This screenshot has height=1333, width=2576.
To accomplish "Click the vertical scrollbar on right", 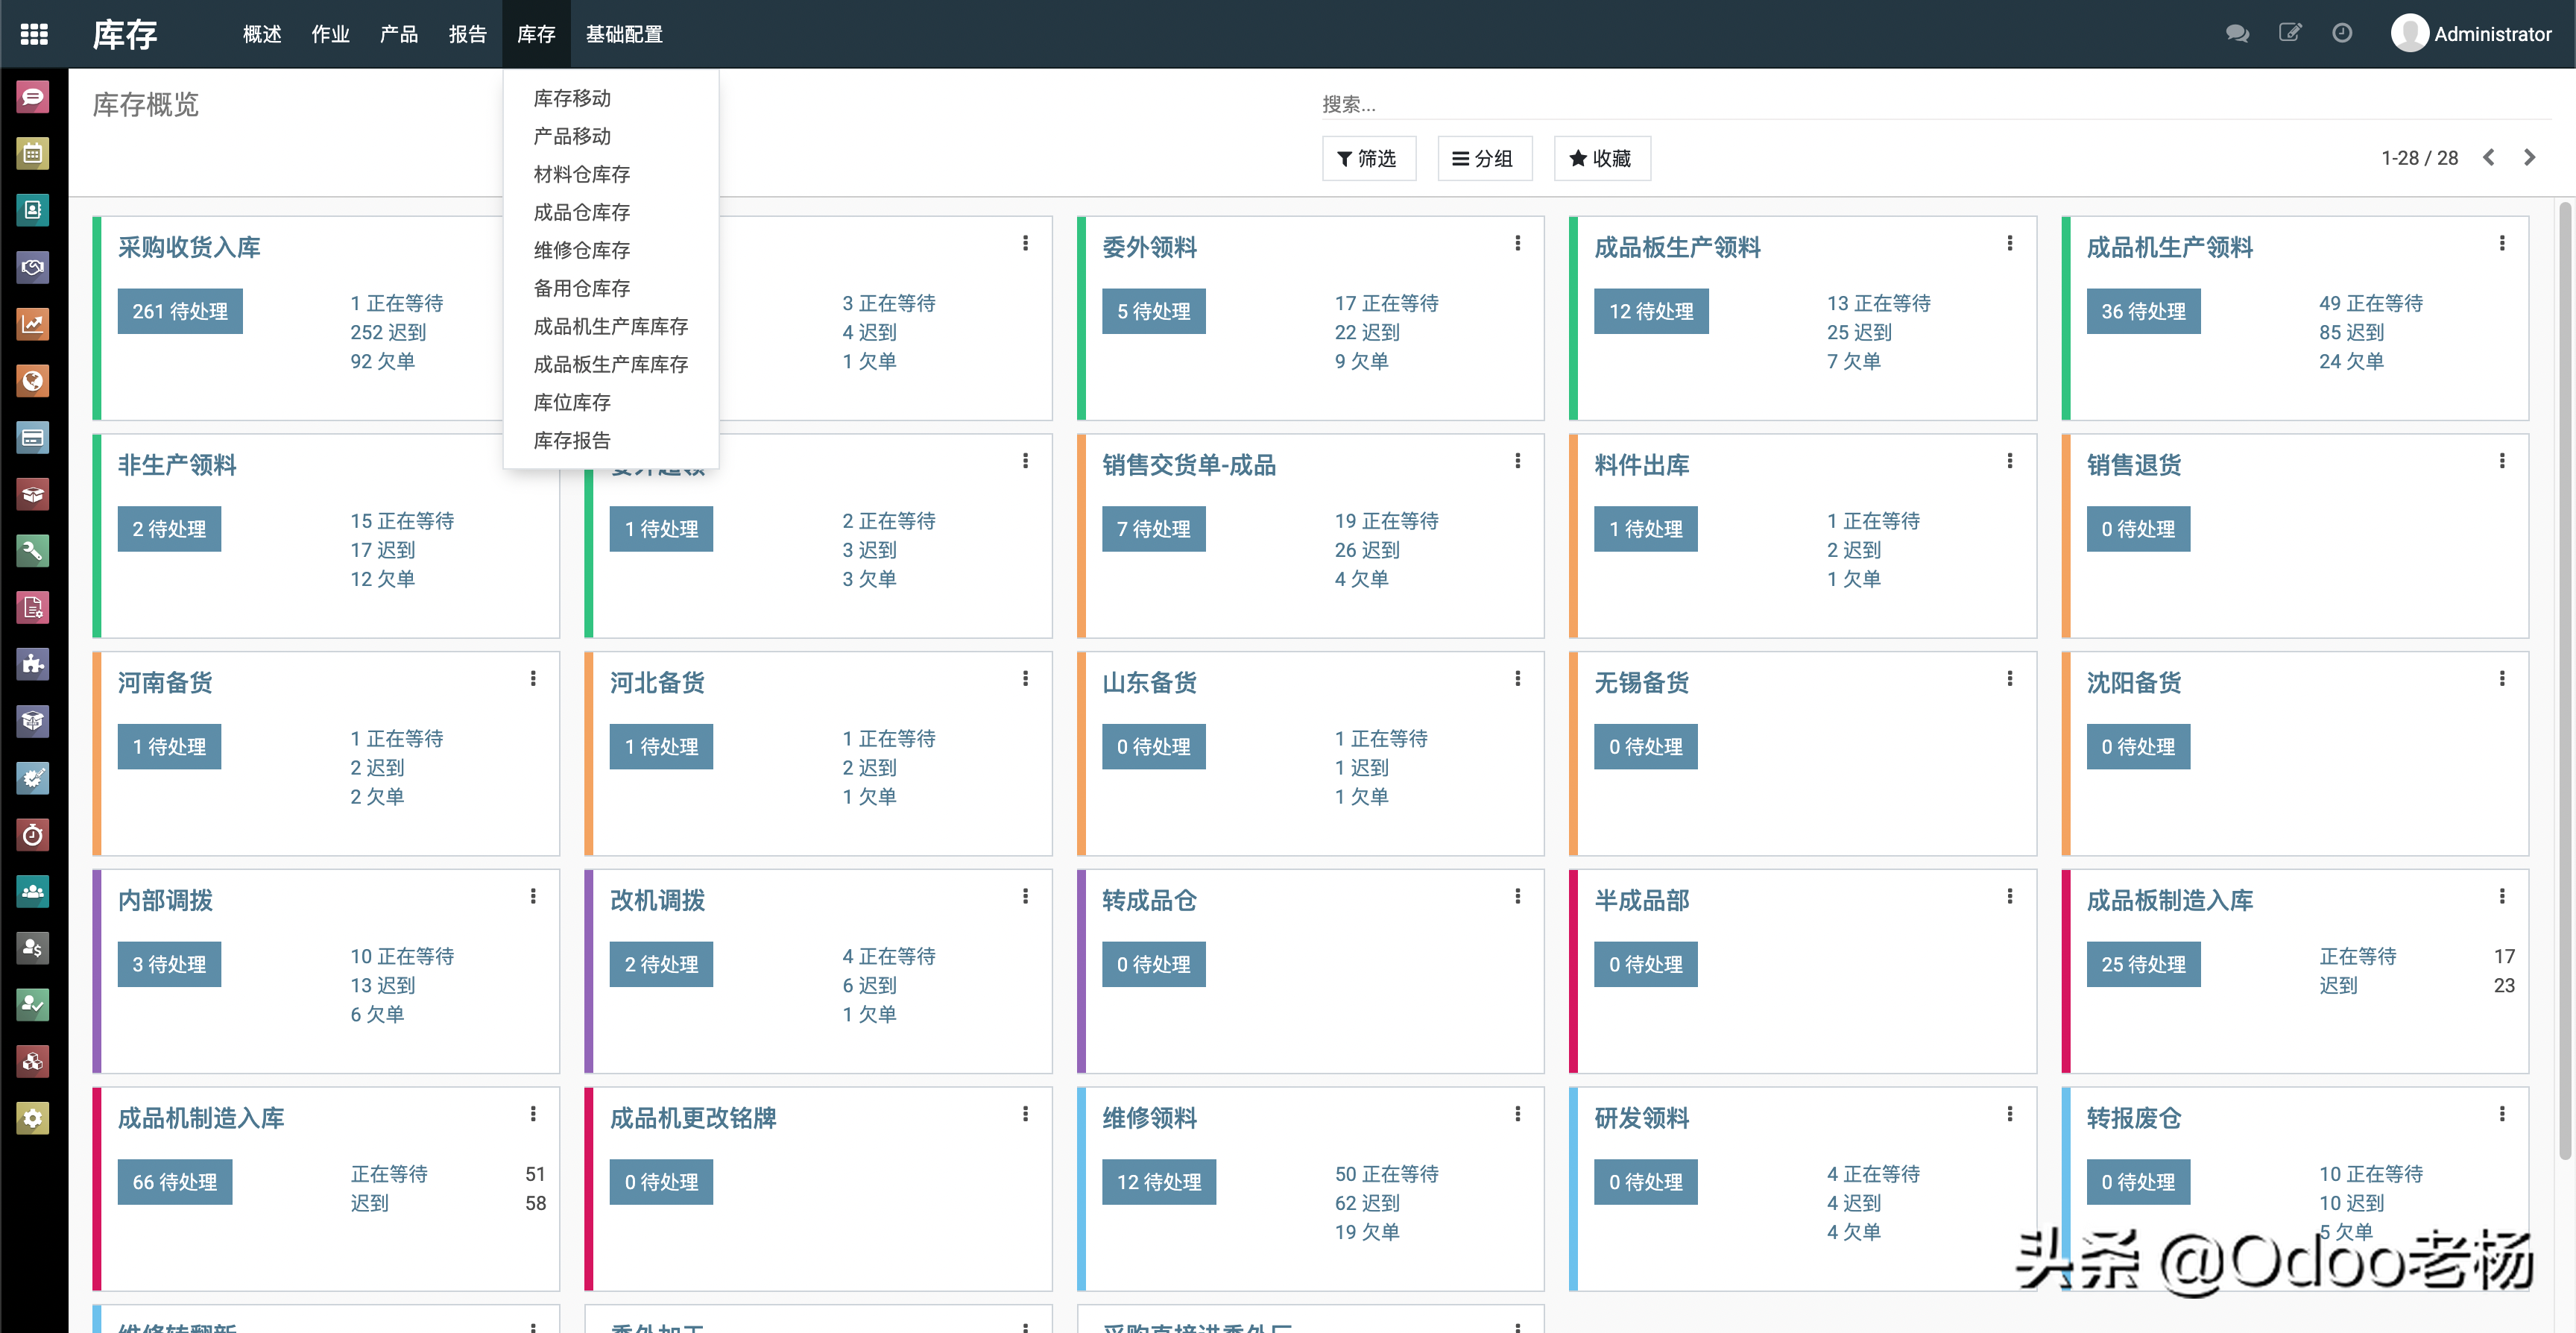I will pos(2565,680).
